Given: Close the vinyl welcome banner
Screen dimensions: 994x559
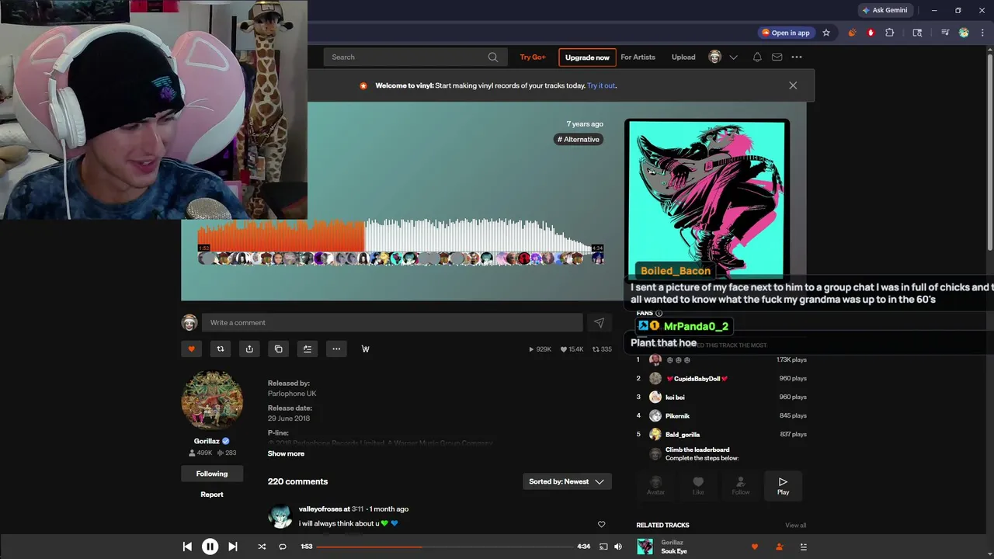Looking at the screenshot, I should (x=793, y=85).
